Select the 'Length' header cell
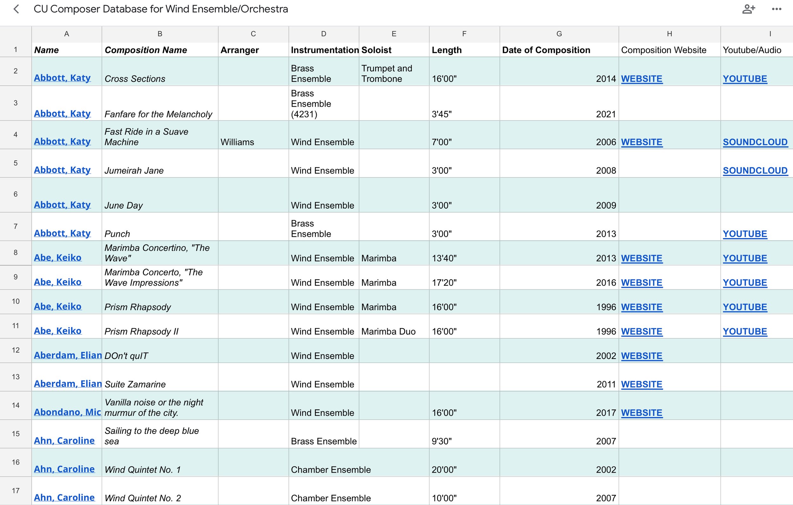This screenshot has width=793, height=505. 464,50
